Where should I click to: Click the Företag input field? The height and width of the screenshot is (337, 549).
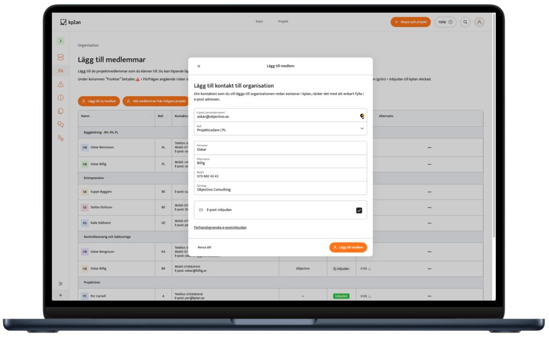click(280, 188)
